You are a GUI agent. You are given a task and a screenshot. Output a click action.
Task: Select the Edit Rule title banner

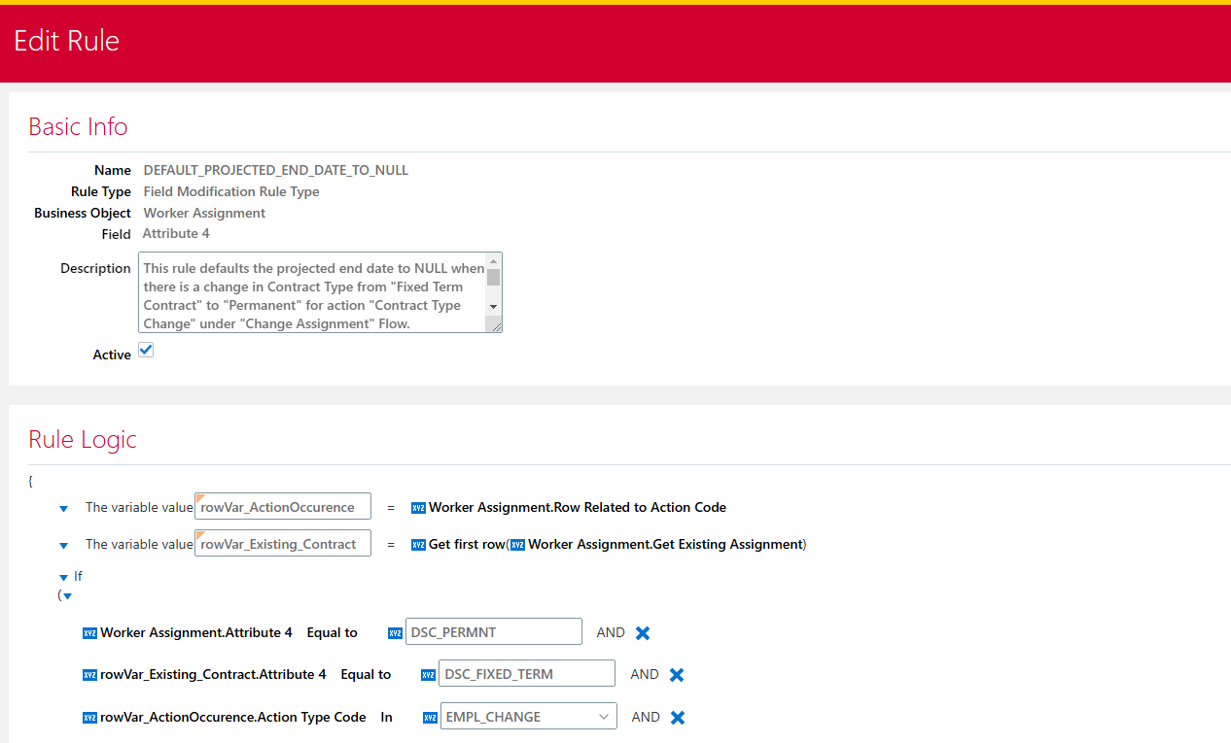pos(66,41)
